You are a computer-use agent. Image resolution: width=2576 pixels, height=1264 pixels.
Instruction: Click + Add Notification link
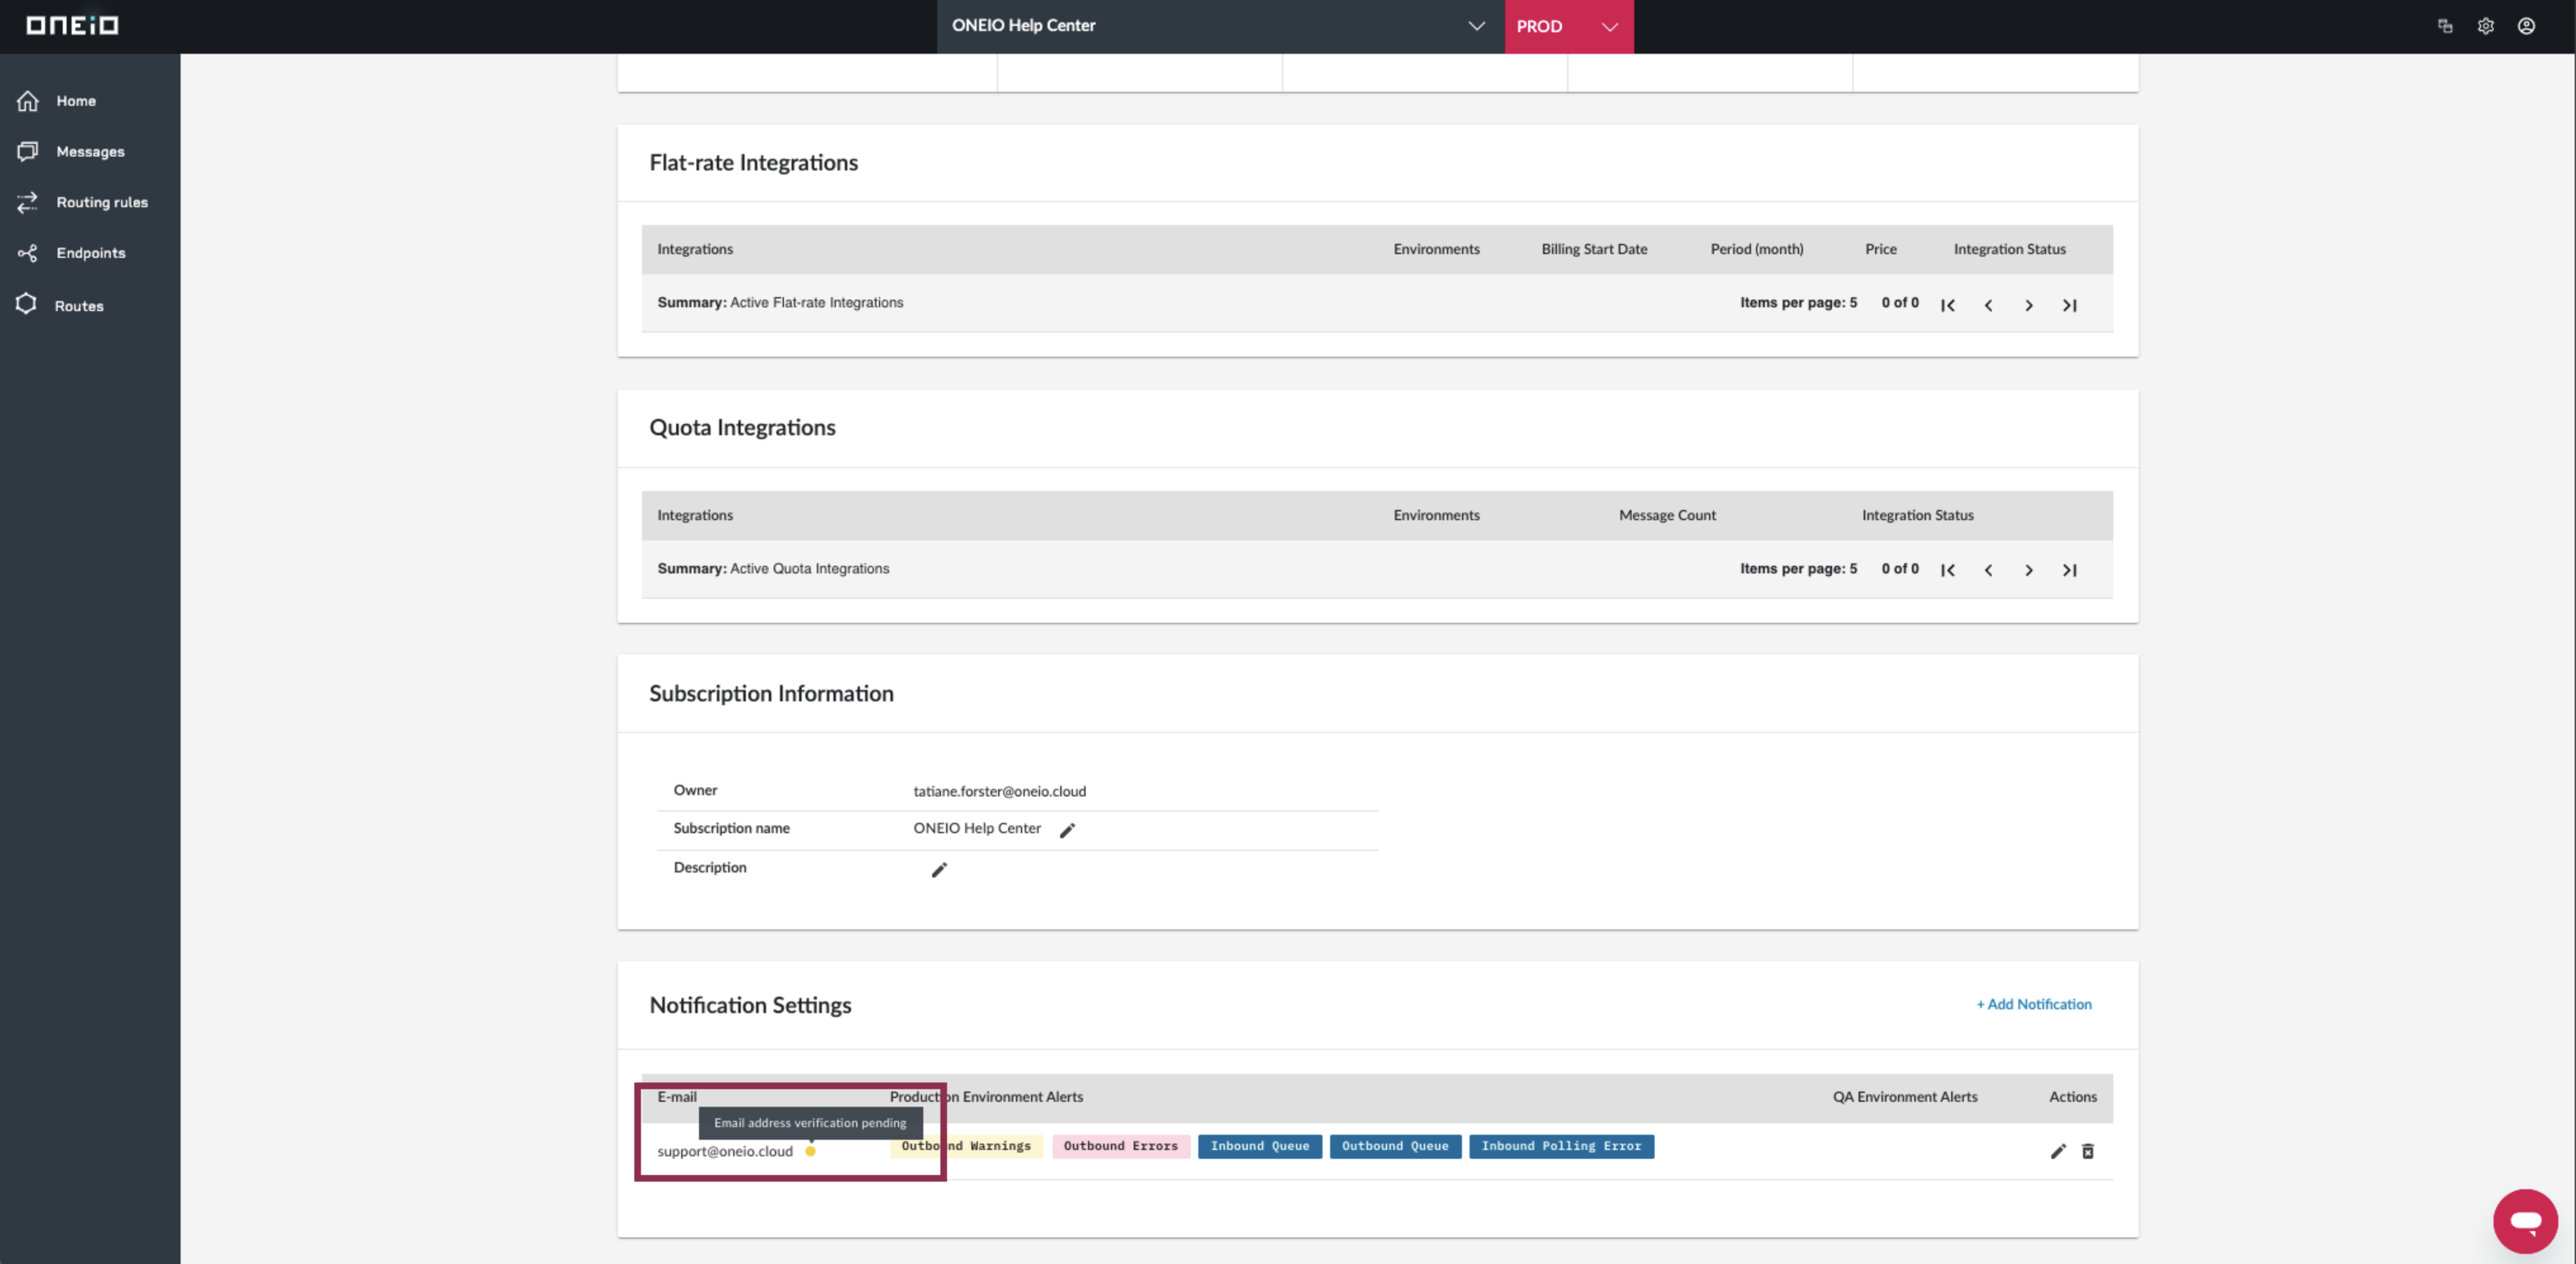pos(2034,1004)
